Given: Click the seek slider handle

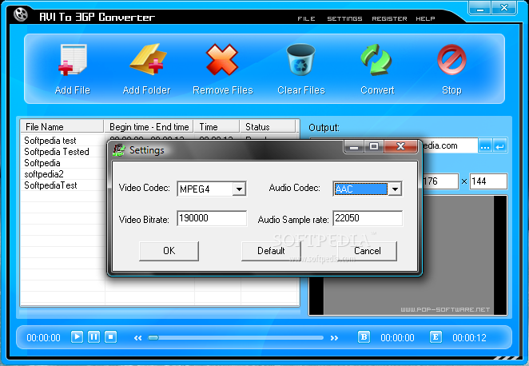Looking at the screenshot, I should coord(153,338).
